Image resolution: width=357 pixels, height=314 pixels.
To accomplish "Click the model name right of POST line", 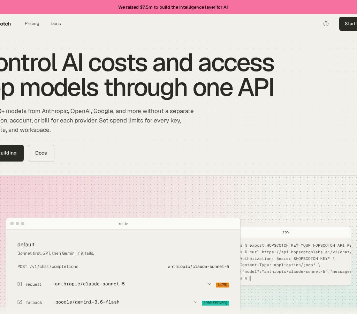I will [x=198, y=267].
